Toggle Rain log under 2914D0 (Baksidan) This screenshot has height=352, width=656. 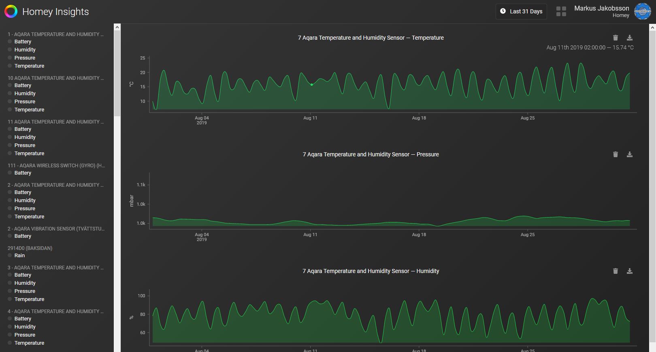coord(16,256)
